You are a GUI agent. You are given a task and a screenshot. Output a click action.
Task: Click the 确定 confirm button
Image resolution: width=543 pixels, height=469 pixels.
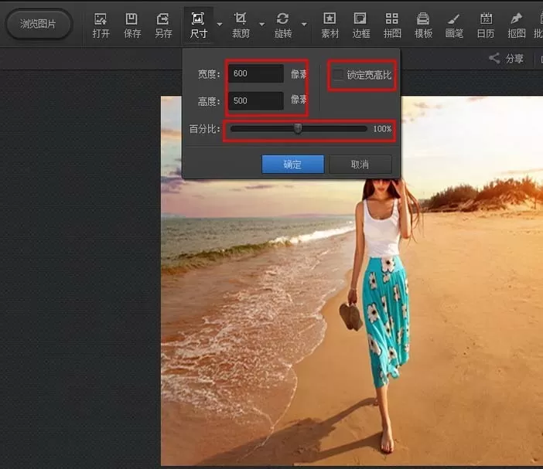(292, 165)
